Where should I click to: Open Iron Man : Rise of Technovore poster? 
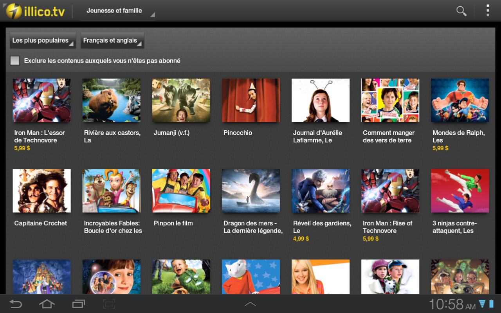390,191
